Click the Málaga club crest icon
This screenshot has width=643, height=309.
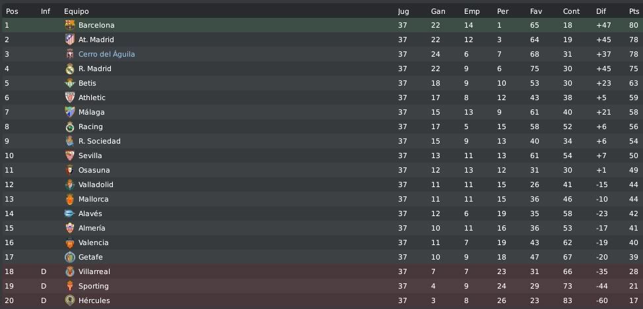(70, 112)
